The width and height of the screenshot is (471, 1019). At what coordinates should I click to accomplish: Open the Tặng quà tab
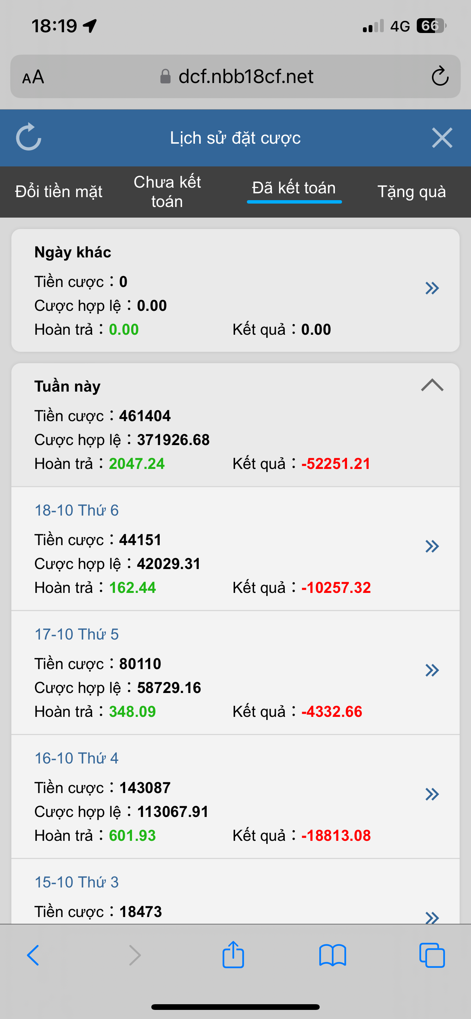coord(411,192)
